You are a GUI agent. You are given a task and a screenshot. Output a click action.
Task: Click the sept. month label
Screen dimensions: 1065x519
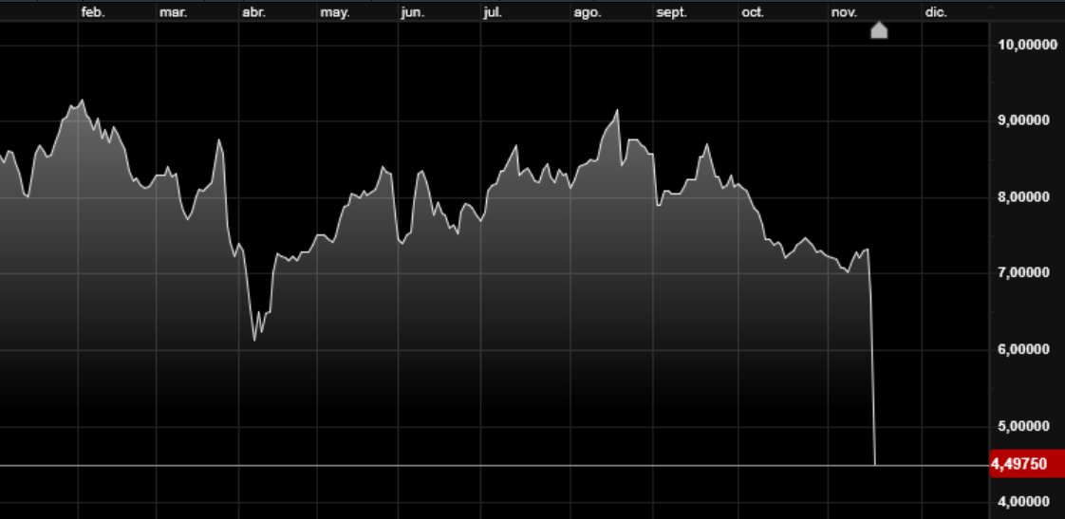click(671, 12)
